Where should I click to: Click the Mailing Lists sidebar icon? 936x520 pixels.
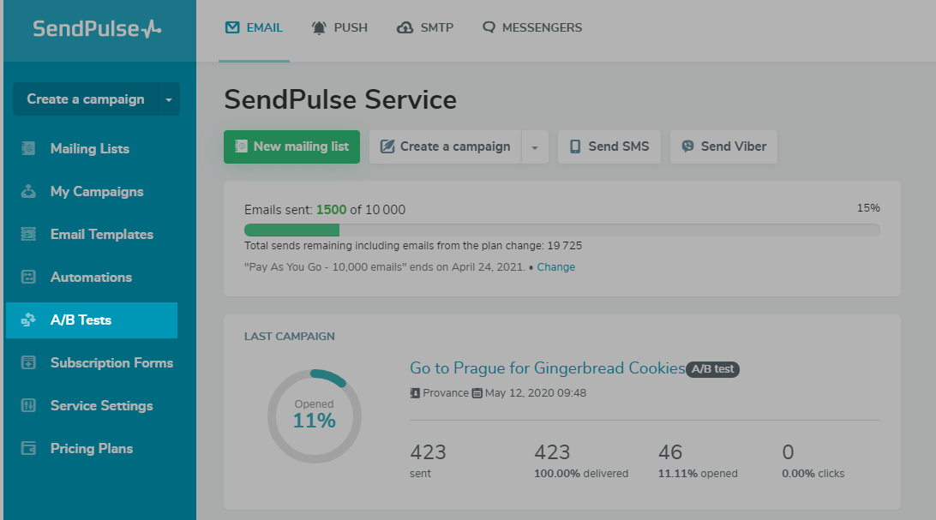(x=28, y=148)
